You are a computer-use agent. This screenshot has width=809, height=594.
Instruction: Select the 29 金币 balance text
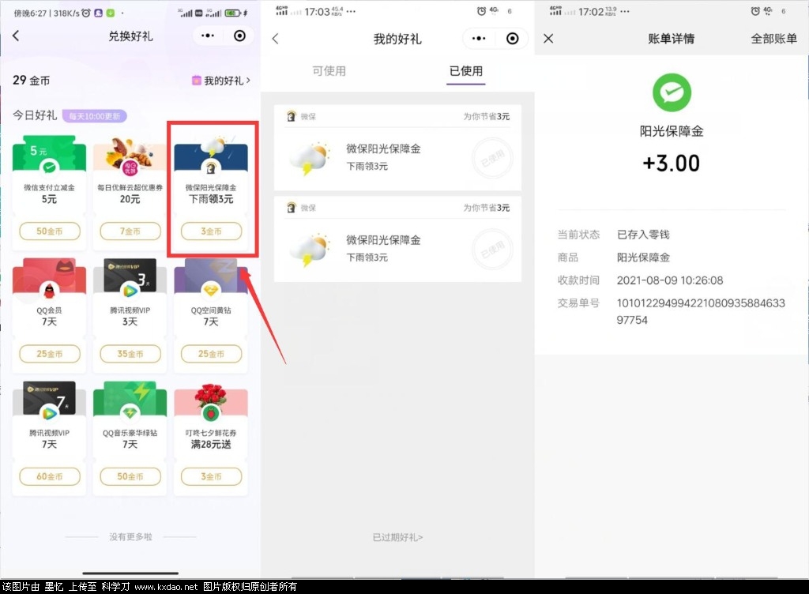[x=32, y=81]
